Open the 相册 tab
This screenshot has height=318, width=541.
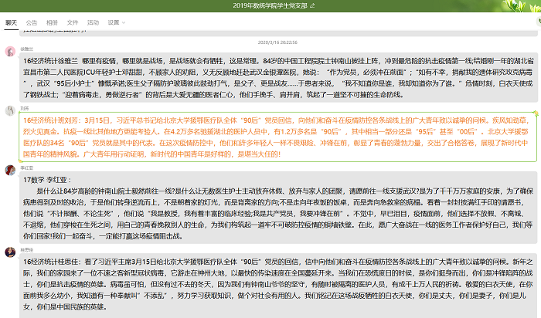[x=52, y=23]
